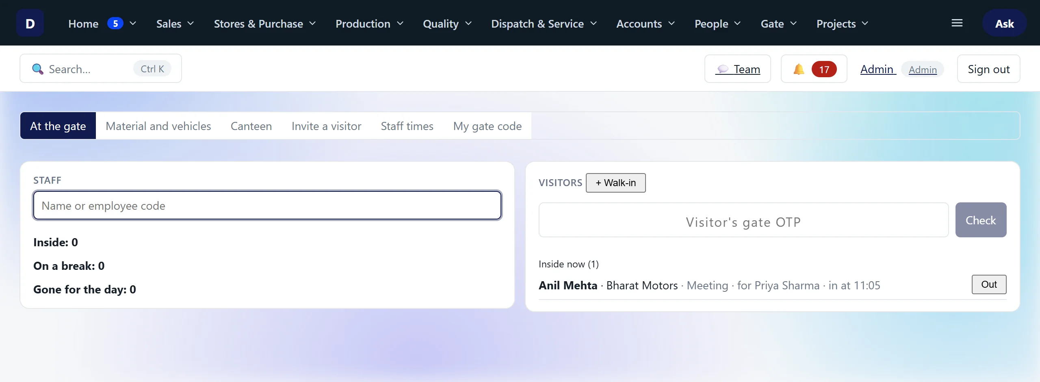Click the search magnifier icon

tap(38, 69)
